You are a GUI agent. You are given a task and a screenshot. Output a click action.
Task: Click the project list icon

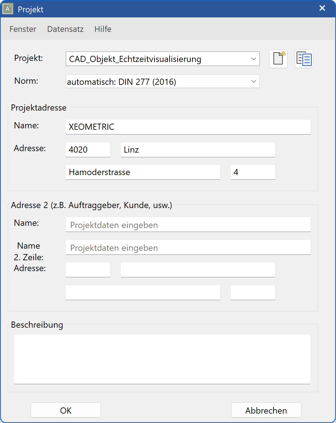coord(304,59)
